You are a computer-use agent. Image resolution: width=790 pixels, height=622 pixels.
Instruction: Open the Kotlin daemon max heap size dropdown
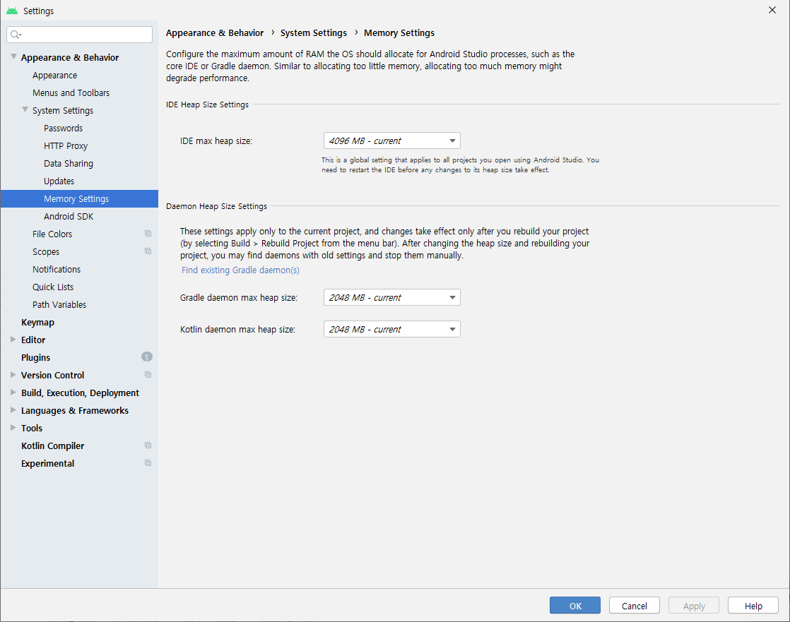point(392,329)
